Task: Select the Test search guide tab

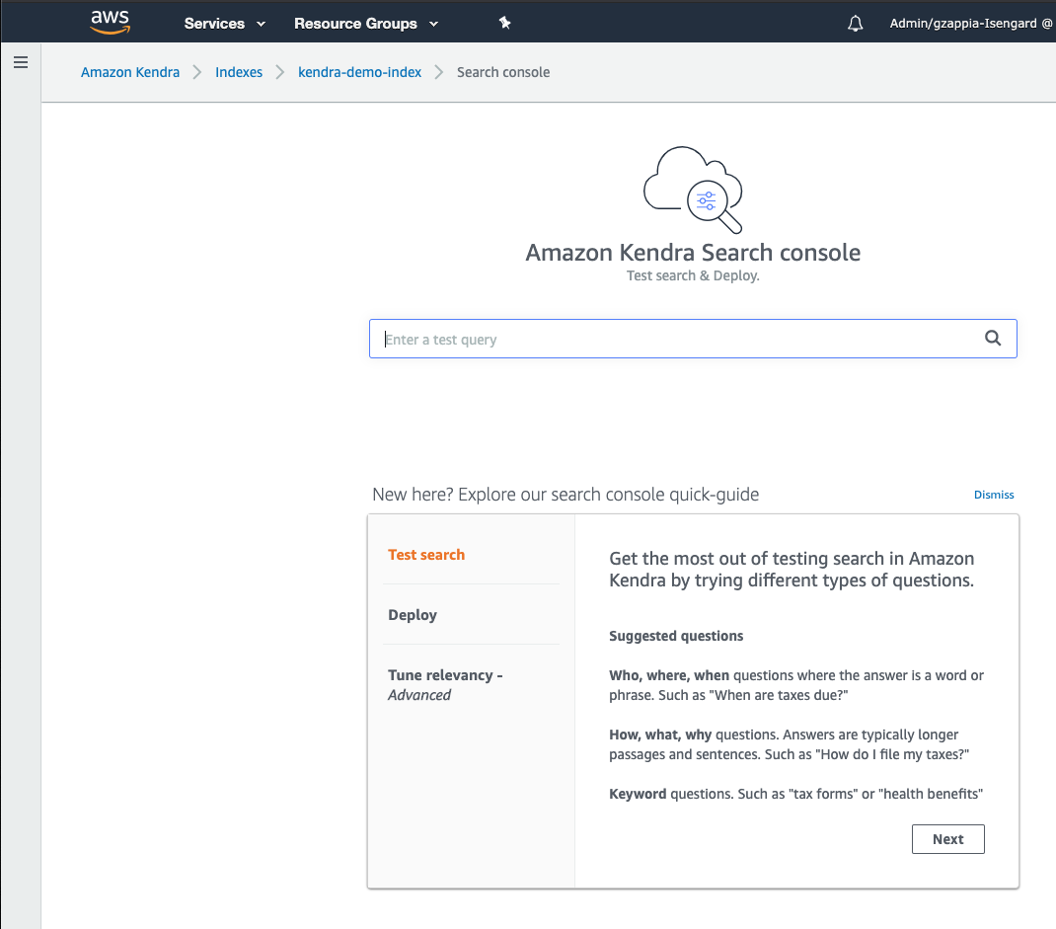Action: pos(425,555)
